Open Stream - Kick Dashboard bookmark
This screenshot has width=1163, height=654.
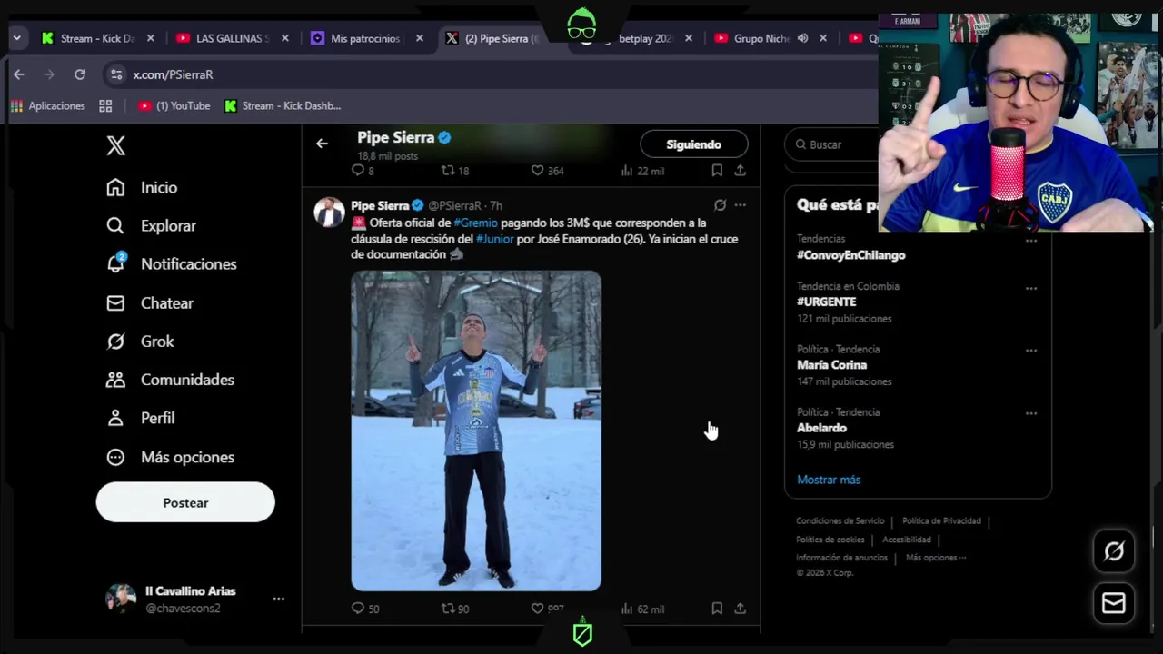[x=283, y=106]
